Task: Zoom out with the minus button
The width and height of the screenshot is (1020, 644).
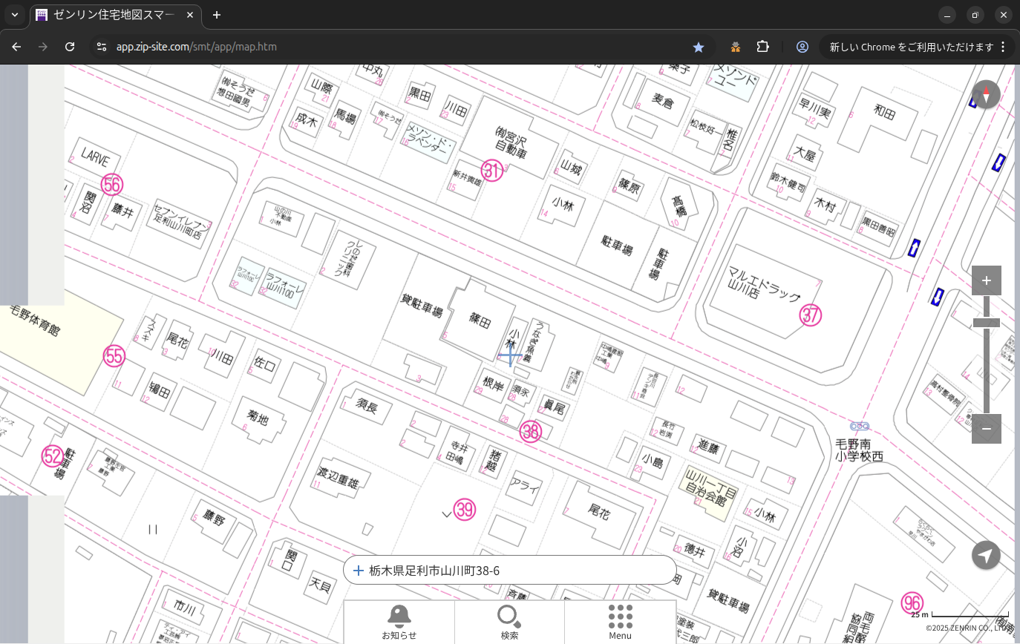Action: point(986,429)
